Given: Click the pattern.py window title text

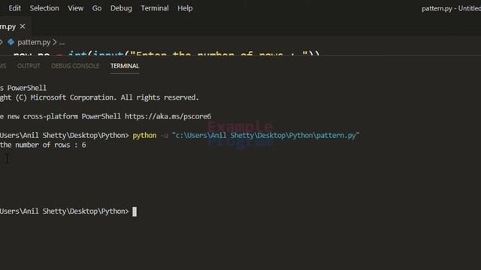Looking at the screenshot, I should (x=451, y=8).
